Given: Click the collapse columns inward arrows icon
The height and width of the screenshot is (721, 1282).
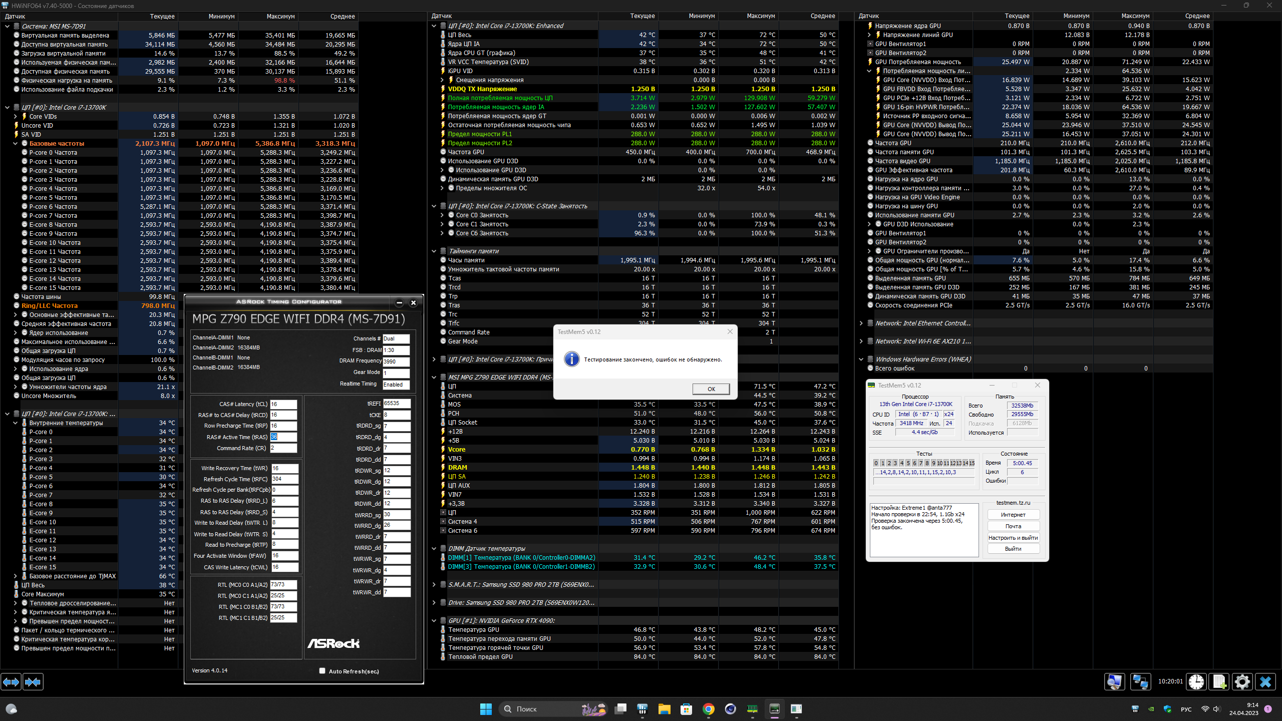Looking at the screenshot, I should [x=33, y=681].
